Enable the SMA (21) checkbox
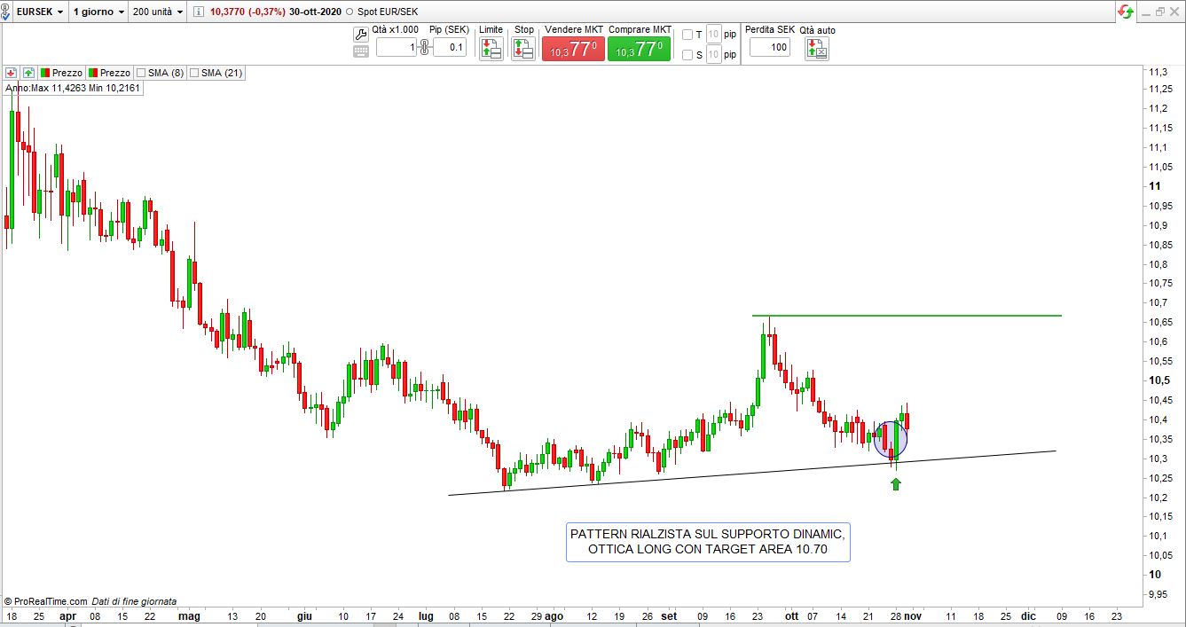This screenshot has height=627, width=1186. (x=193, y=73)
